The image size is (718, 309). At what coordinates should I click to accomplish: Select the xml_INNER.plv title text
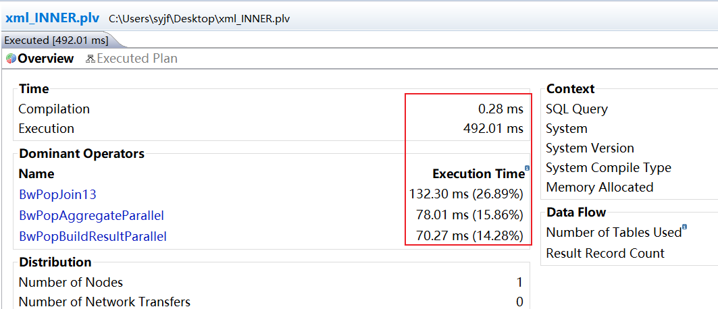[52, 18]
